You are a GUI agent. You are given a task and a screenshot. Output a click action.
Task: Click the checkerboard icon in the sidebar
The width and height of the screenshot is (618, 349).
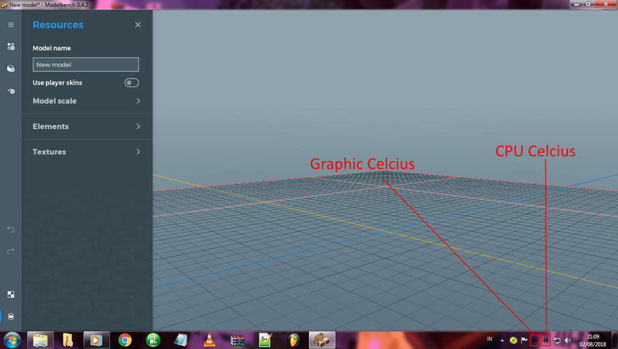click(x=11, y=295)
